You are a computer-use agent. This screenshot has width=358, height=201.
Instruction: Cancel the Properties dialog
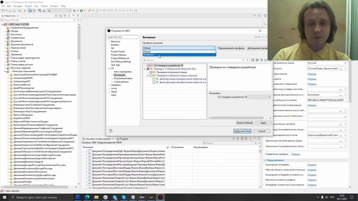(262, 131)
